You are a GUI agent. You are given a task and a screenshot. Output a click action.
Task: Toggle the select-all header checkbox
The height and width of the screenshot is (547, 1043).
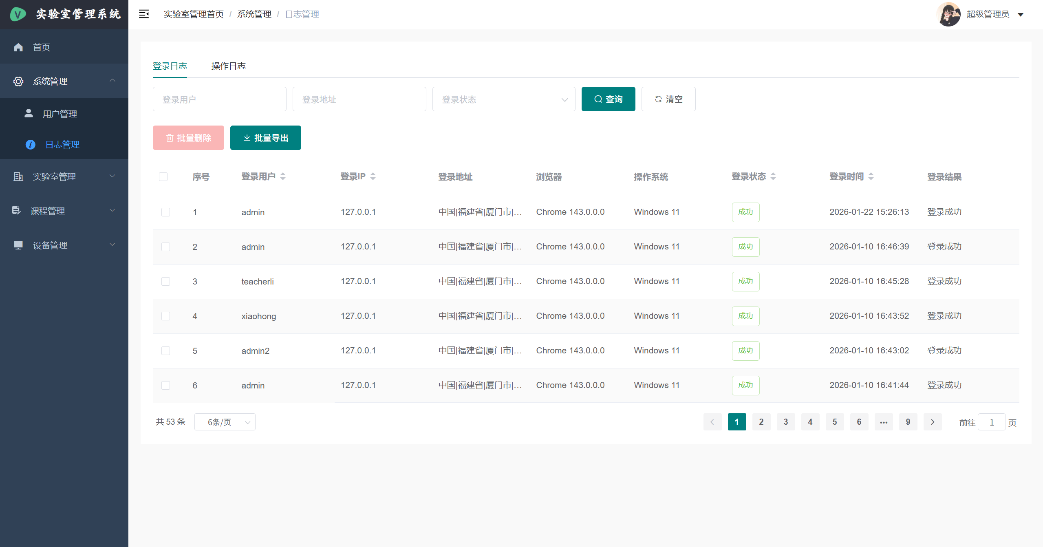163,176
